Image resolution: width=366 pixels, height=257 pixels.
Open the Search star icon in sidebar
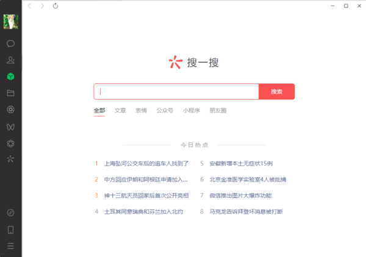(10, 159)
